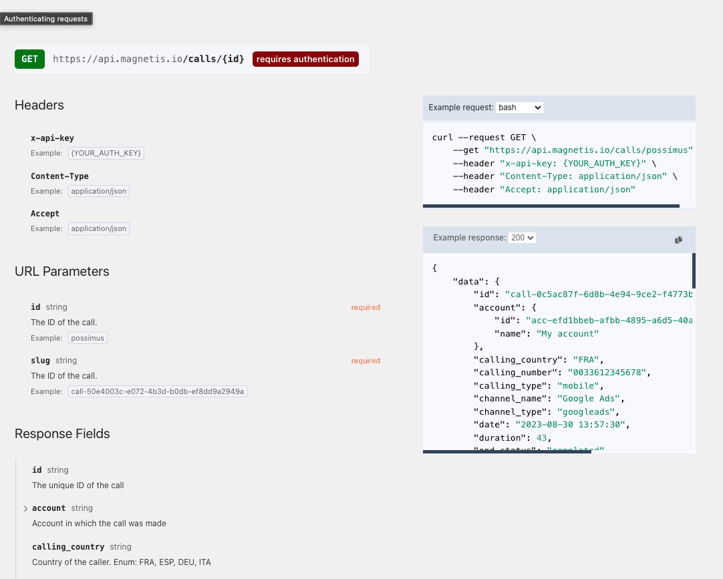This screenshot has width=723, height=579.
Task: Open the example response status 200 dropdown
Action: click(522, 238)
